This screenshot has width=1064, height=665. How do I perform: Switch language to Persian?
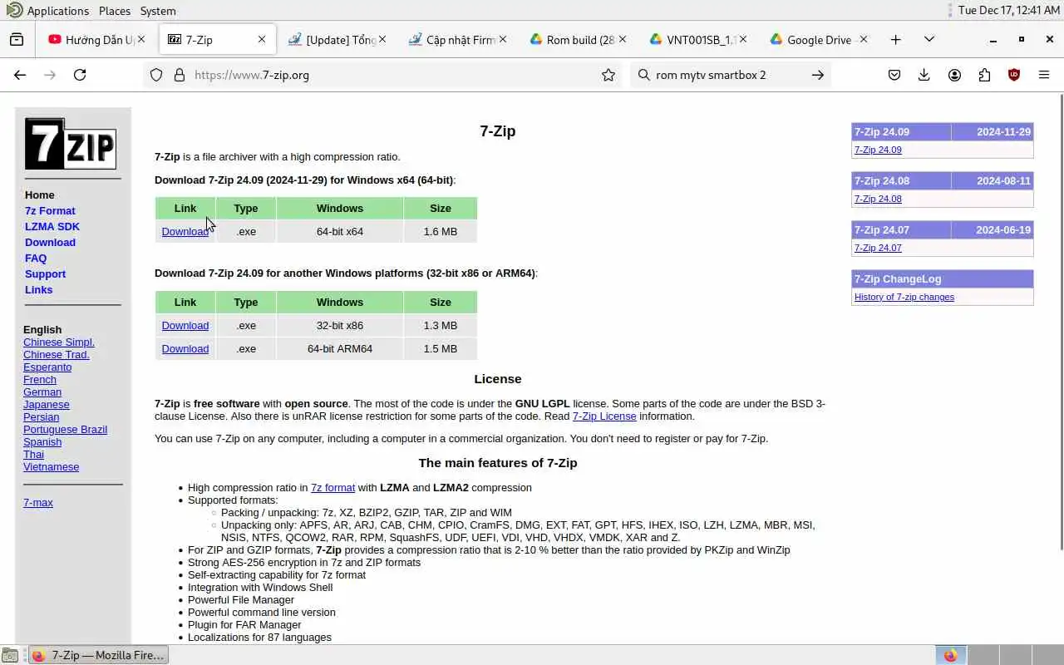click(42, 417)
